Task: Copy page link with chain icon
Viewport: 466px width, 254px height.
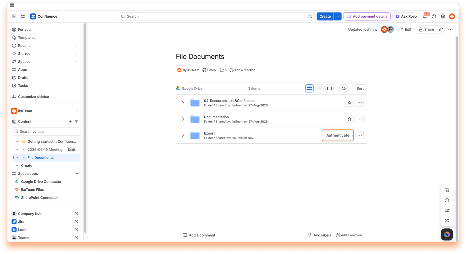Action: (x=441, y=29)
